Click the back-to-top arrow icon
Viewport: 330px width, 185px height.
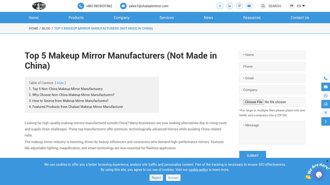[x=325, y=113]
